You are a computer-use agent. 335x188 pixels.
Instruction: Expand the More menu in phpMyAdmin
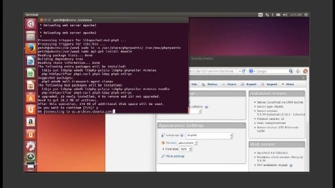pos(288,85)
